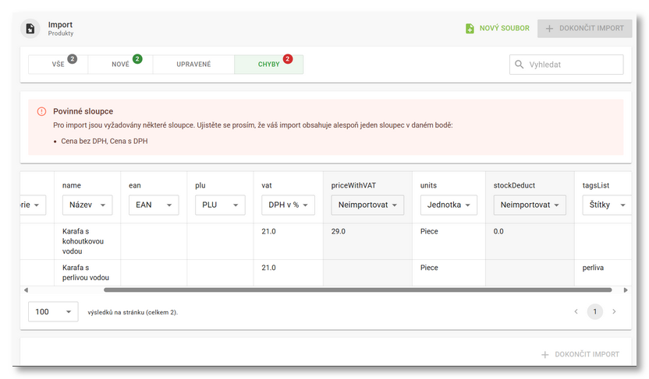The height and width of the screenshot is (379, 649).
Task: Switch to the Upravené tab
Action: [x=193, y=65]
